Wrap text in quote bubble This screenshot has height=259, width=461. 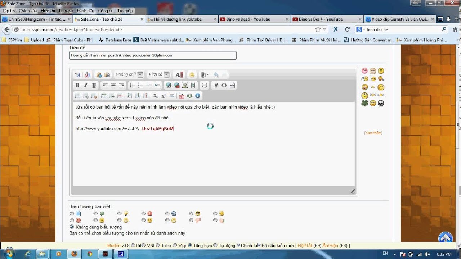pos(205,85)
